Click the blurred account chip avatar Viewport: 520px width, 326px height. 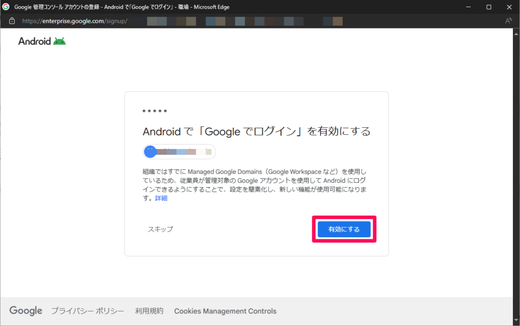(150, 152)
